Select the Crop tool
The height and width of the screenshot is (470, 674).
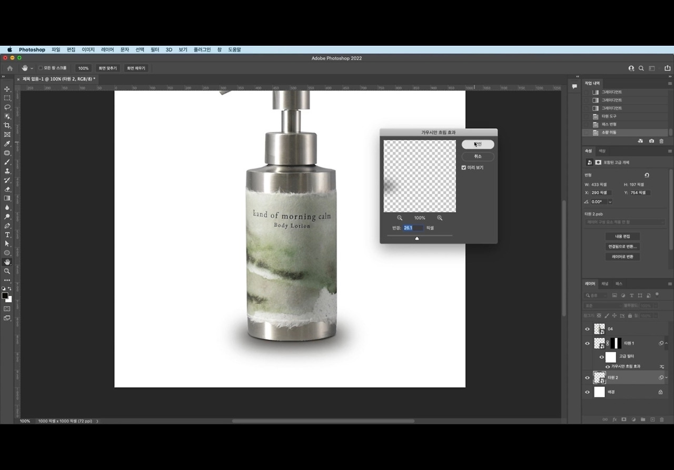tap(7, 125)
